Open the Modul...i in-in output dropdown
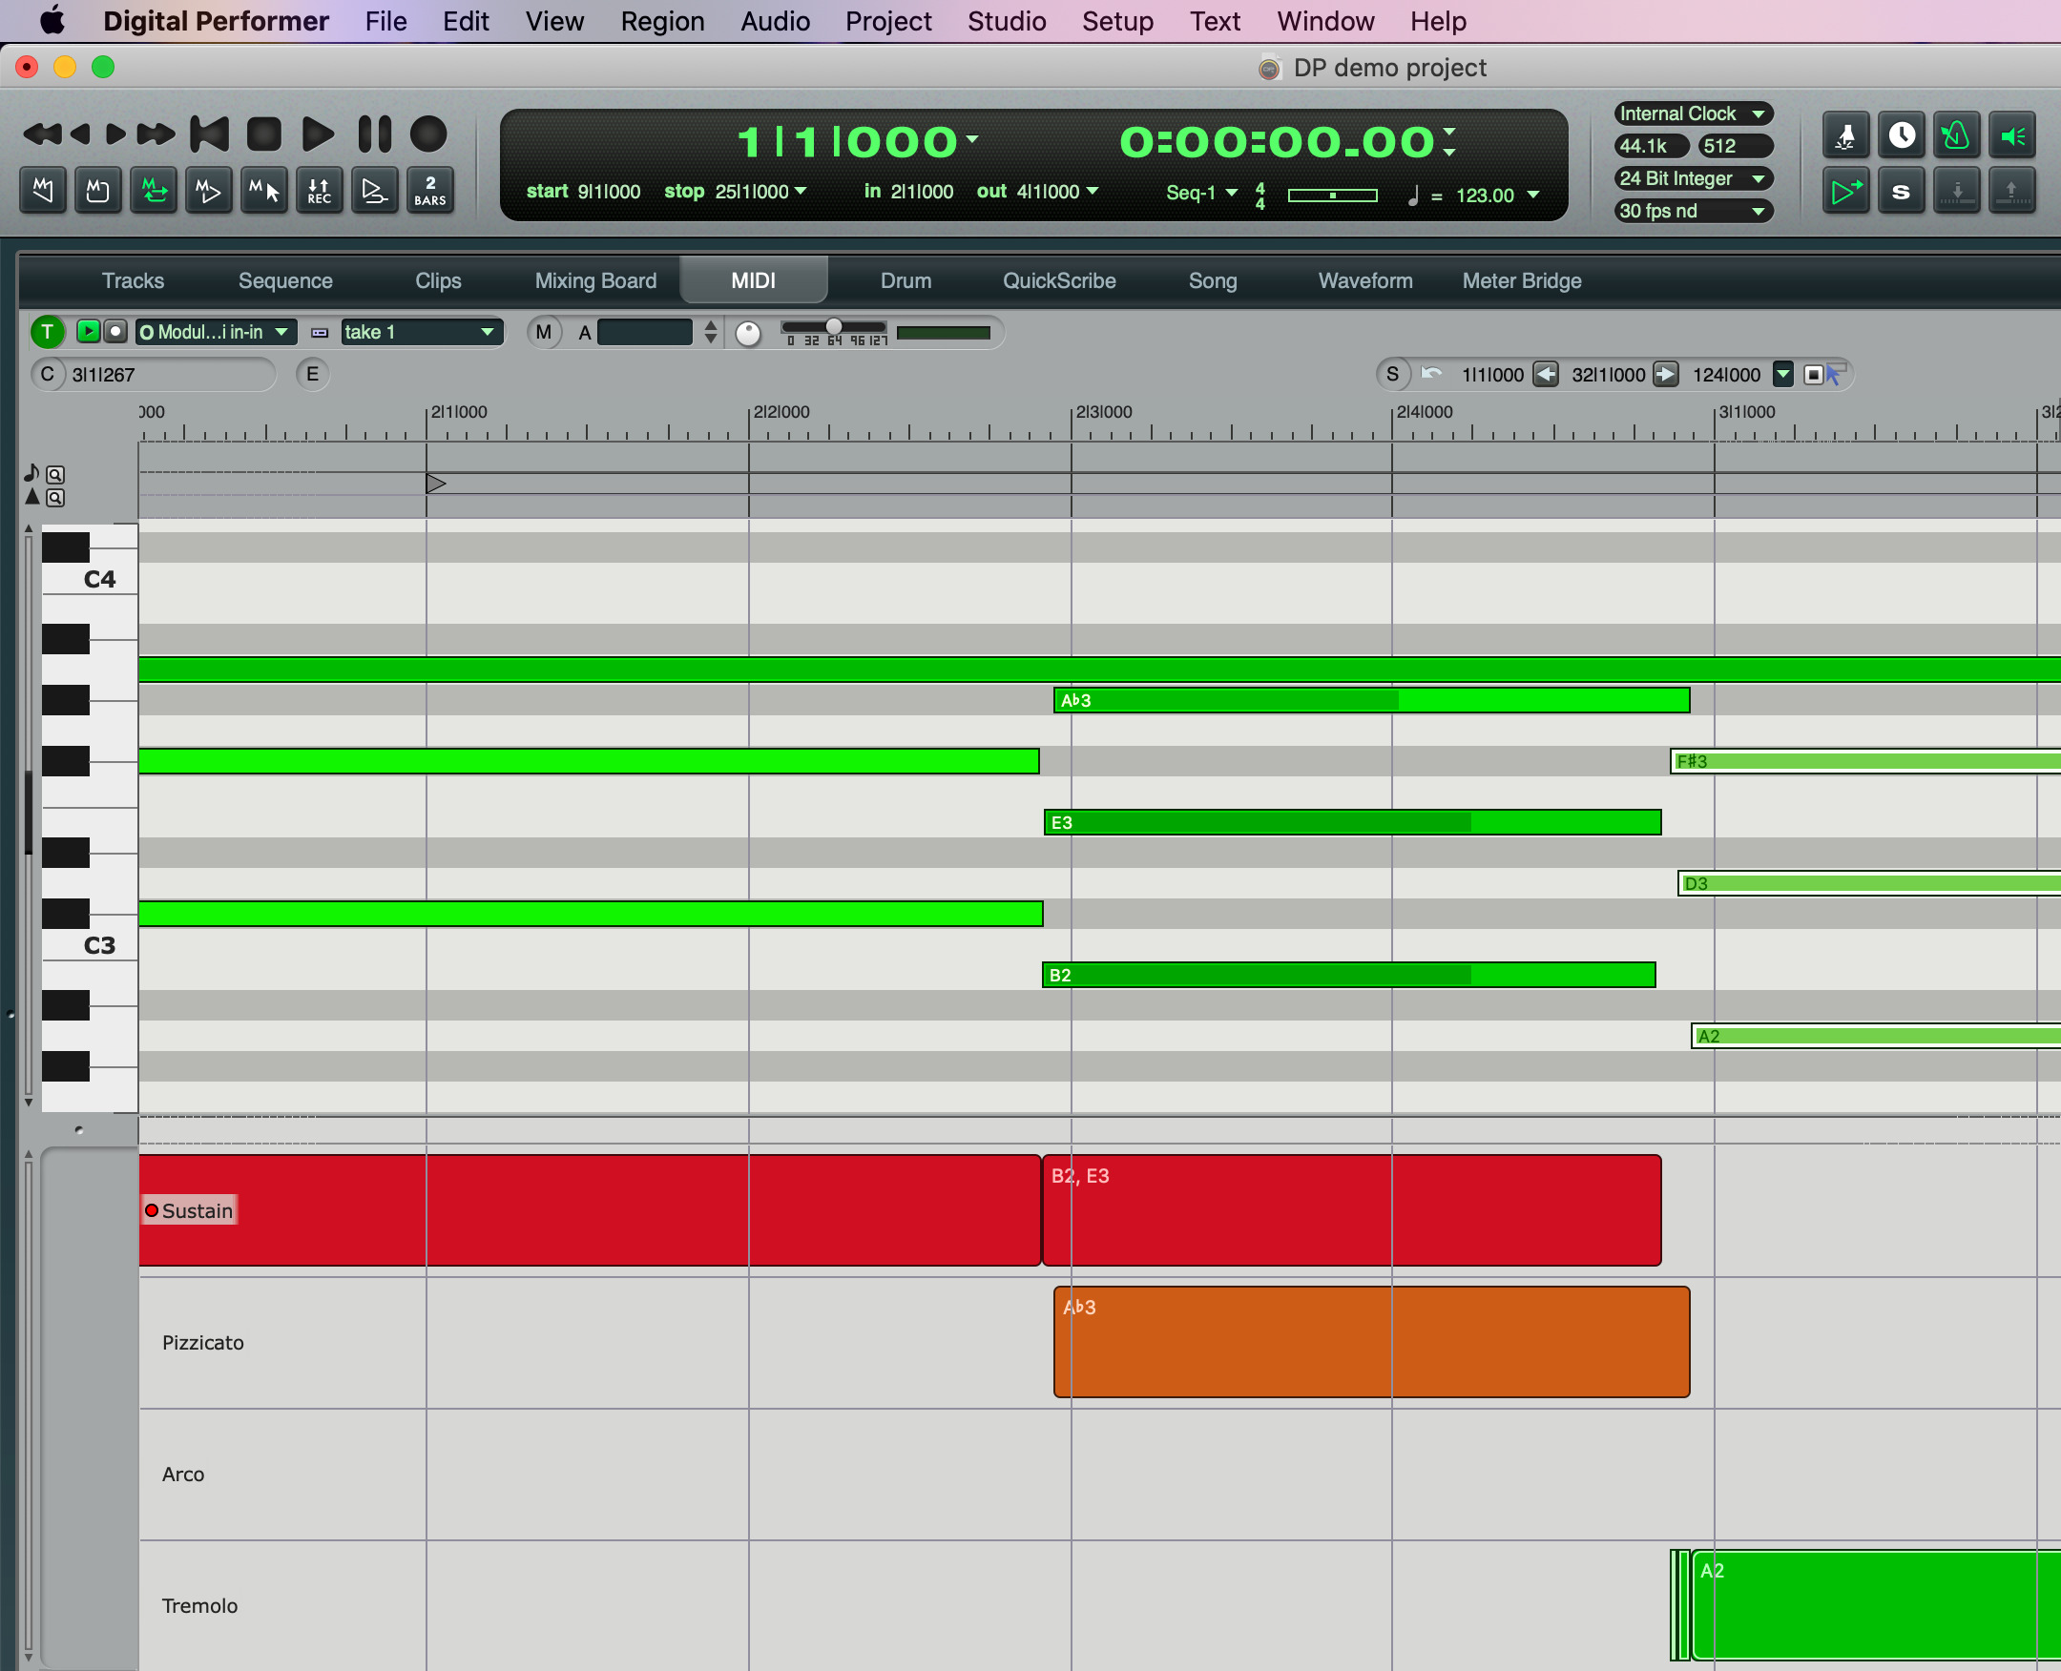This screenshot has height=1671, width=2061. pyautogui.click(x=215, y=332)
